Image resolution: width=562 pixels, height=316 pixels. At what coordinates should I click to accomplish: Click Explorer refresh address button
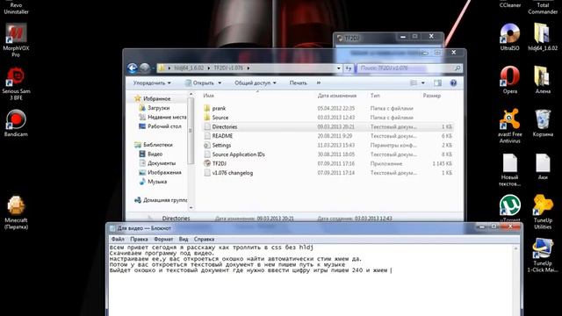click(x=349, y=68)
